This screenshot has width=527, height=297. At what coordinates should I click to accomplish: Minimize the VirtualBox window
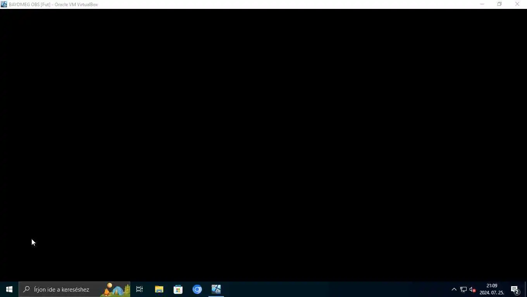coord(482,4)
